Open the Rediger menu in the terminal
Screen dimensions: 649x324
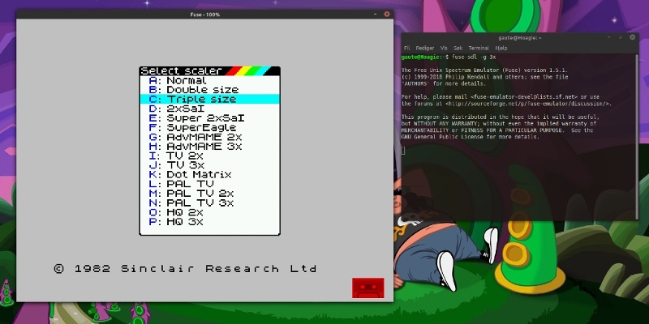(424, 48)
